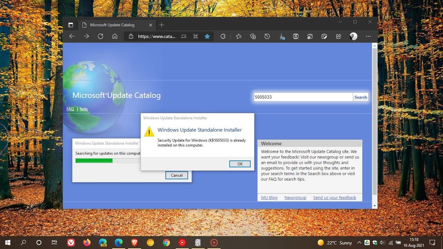Launch Google Chrome from the taskbar
Viewport: 443px width, 249px height.
click(x=166, y=242)
